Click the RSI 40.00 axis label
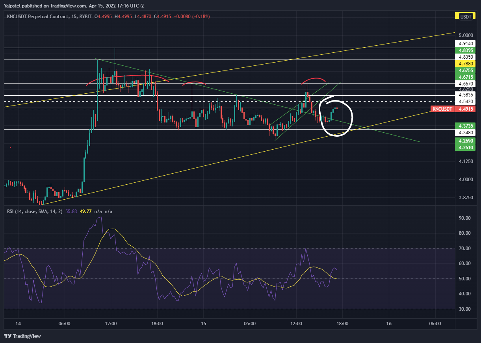The height and width of the screenshot is (343, 481). pyautogui.click(x=465, y=294)
